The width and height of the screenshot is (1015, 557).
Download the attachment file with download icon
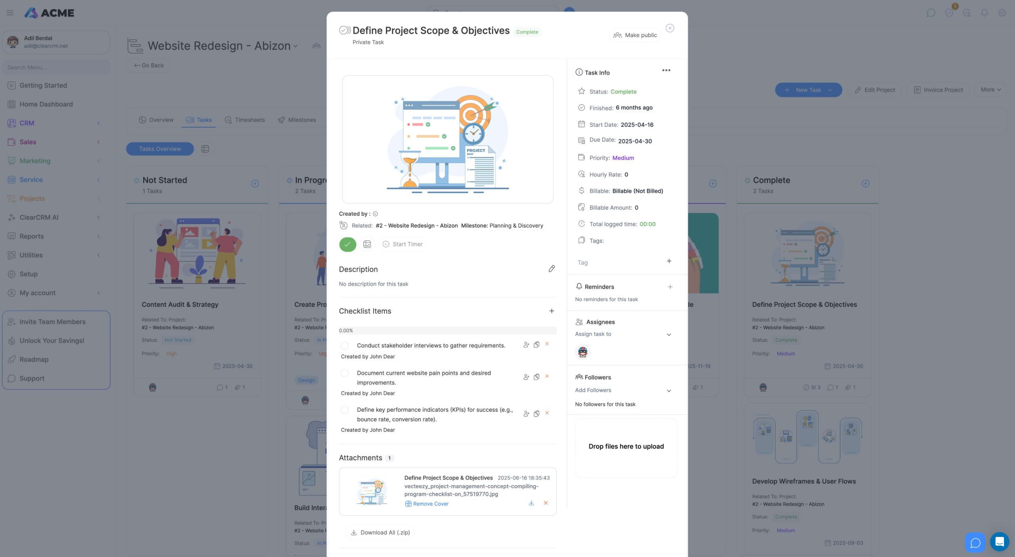[531, 503]
